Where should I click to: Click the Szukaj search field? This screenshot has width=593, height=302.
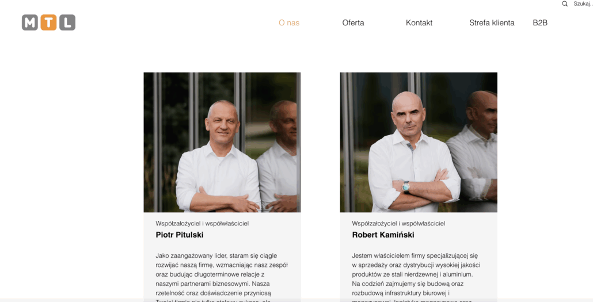tap(583, 4)
